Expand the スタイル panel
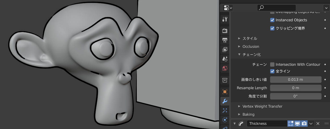The image size is (330, 129). pyautogui.click(x=239, y=38)
